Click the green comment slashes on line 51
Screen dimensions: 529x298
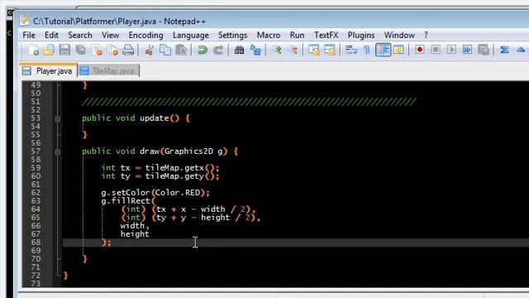(x=249, y=102)
